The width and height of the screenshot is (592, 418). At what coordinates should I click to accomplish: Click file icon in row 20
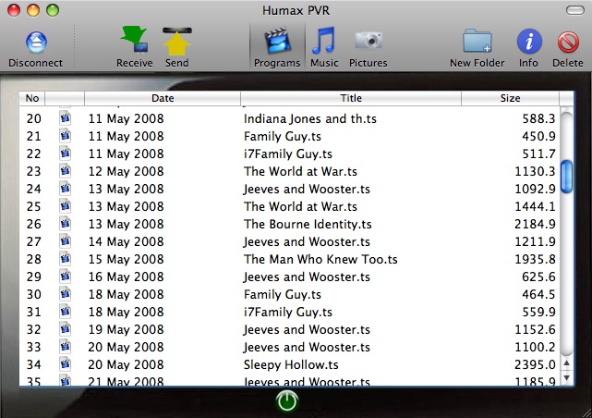click(x=65, y=118)
